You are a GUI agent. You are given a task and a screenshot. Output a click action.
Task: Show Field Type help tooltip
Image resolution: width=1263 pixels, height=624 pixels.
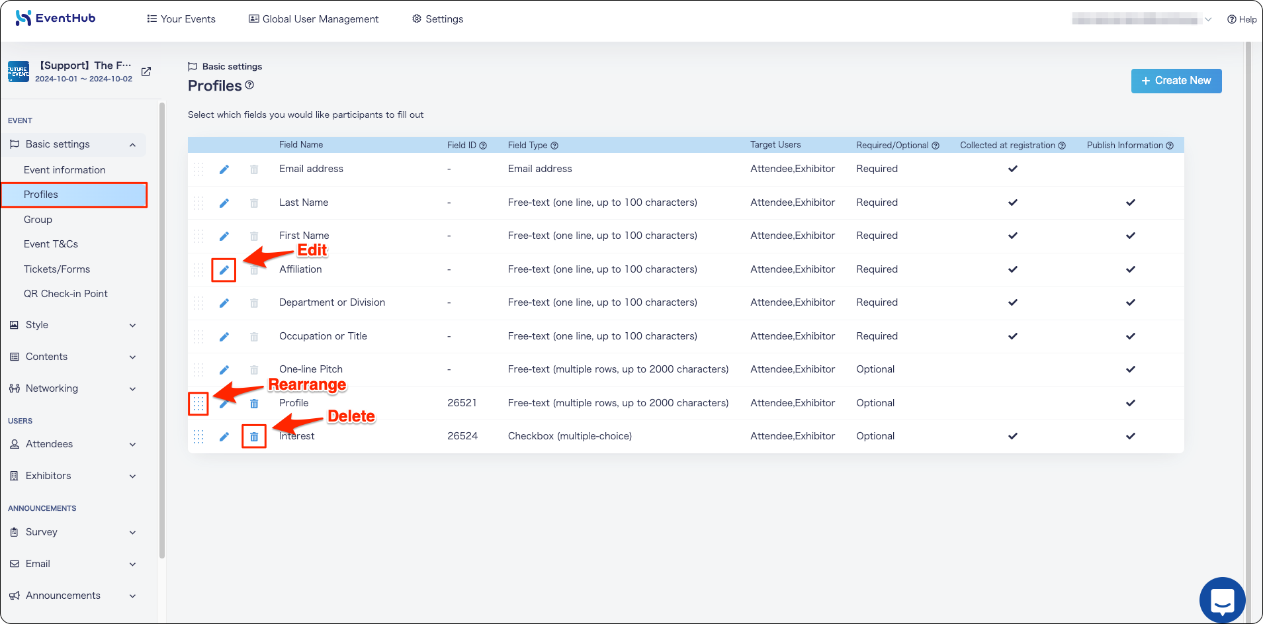coord(554,146)
